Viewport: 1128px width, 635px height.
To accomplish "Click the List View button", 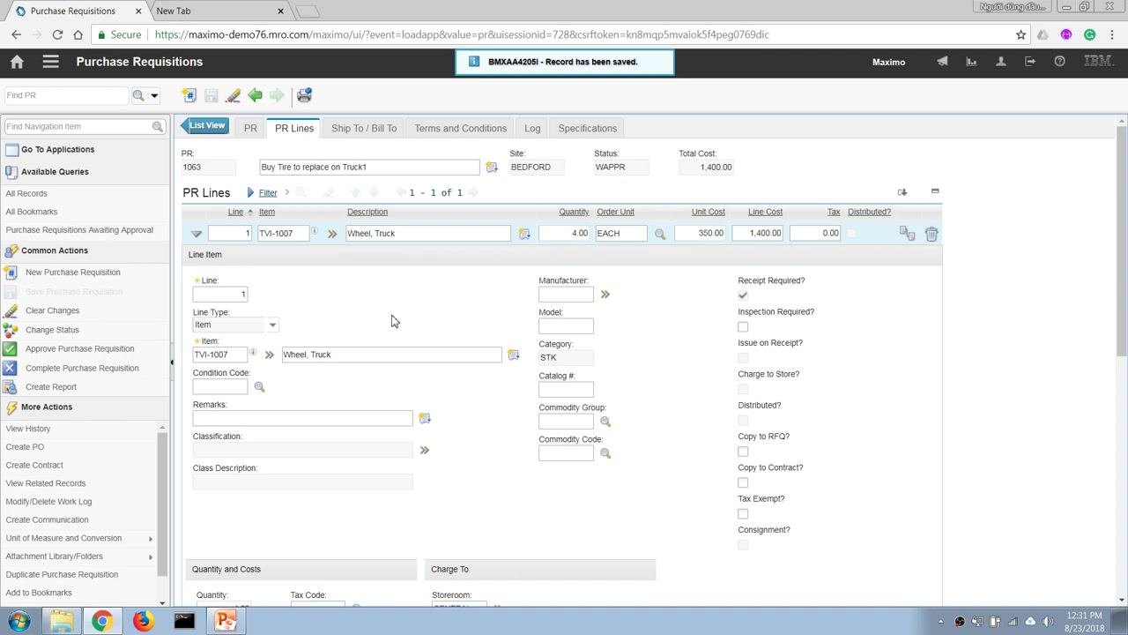I will point(204,125).
